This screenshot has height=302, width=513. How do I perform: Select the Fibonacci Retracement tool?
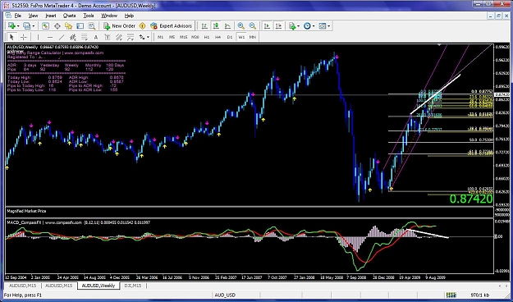pos(84,37)
